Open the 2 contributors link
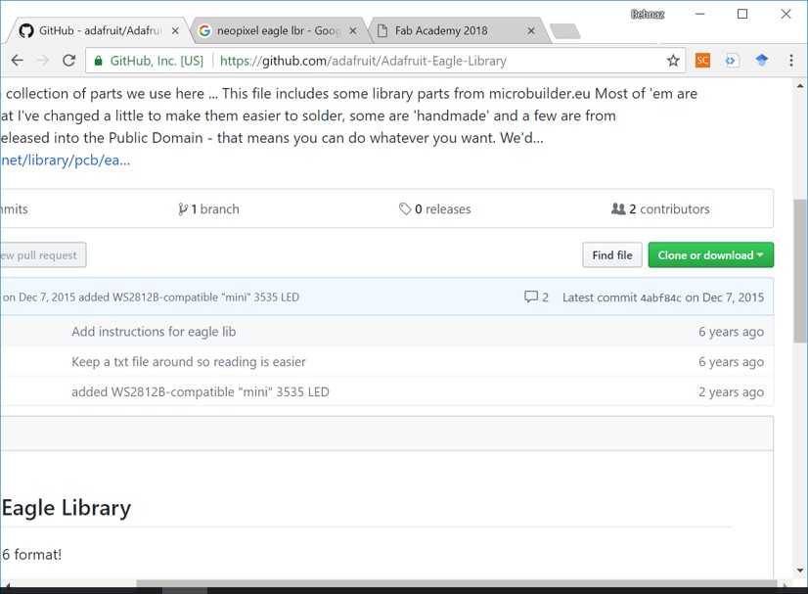808x594 pixels. tap(660, 208)
